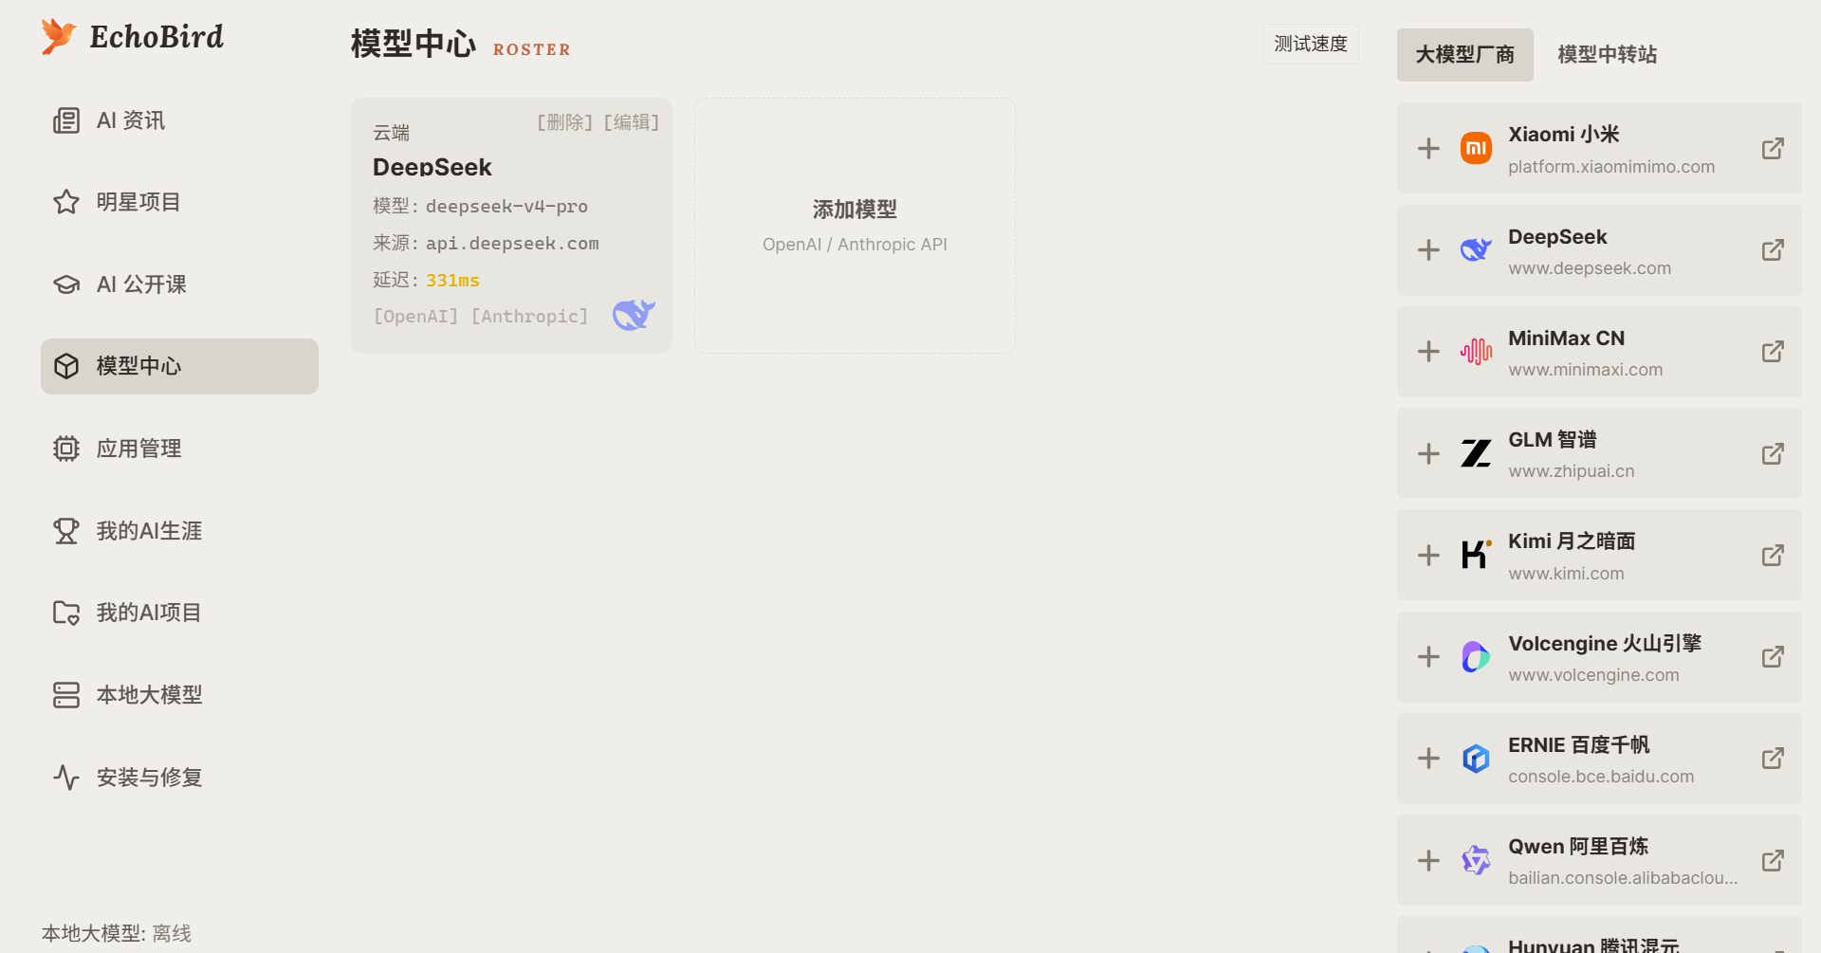1821x953 pixels.
Task: Add Xiaomi 小米 provider with plus icon
Action: [1428, 148]
